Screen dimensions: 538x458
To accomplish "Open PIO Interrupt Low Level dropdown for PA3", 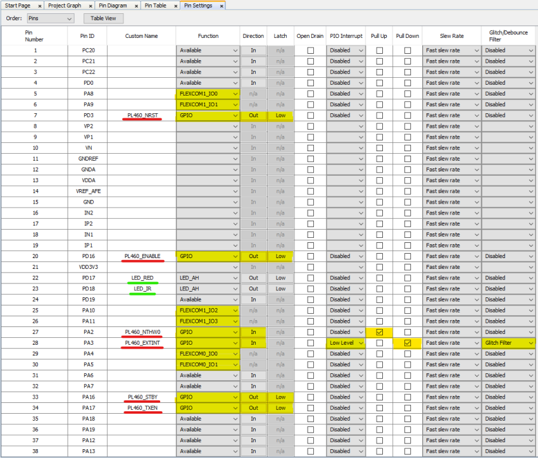I will coord(346,343).
